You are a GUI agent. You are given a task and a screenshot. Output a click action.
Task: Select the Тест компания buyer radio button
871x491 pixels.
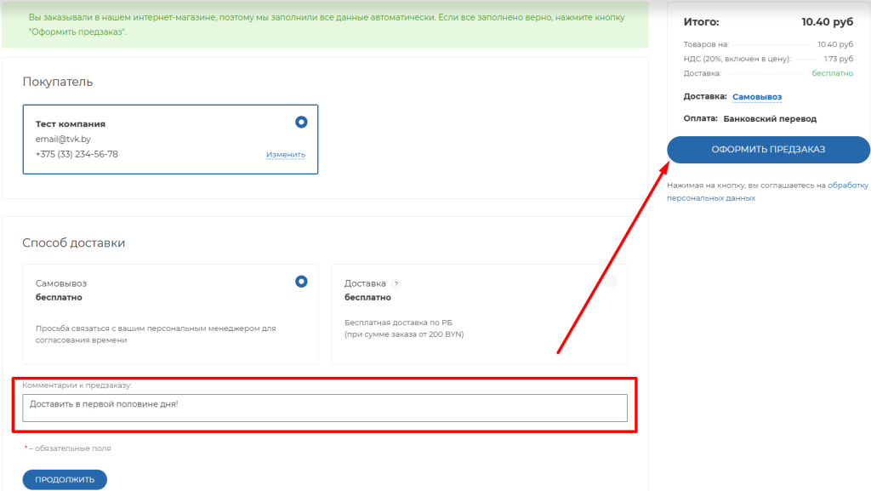(x=301, y=123)
